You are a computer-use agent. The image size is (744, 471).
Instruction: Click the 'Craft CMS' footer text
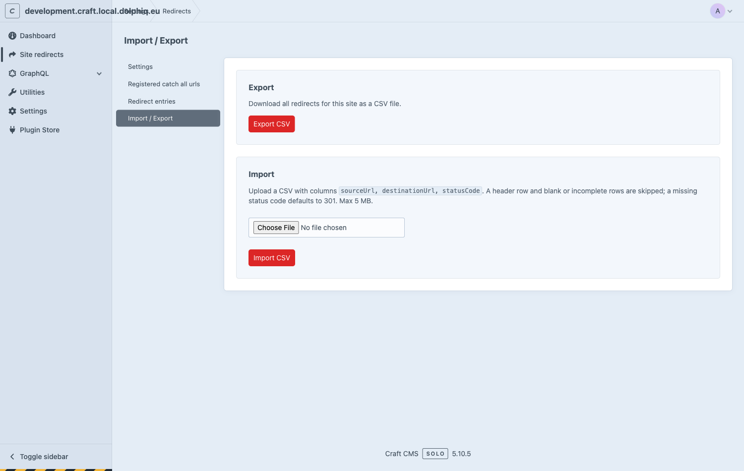[x=402, y=454]
